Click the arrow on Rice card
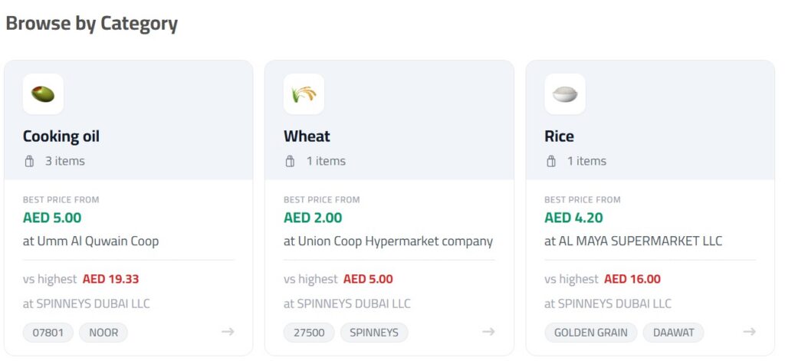 [749, 332]
